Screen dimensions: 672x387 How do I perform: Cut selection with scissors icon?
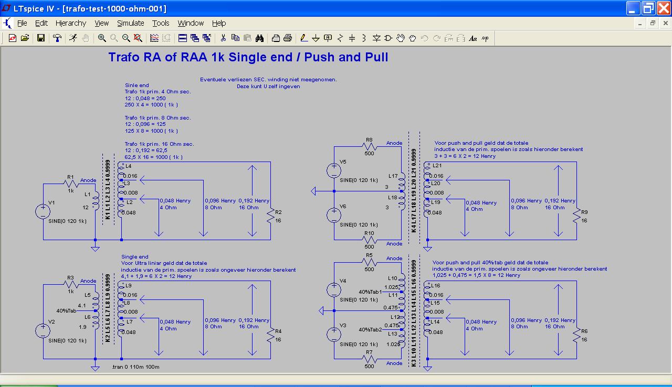(x=223, y=38)
